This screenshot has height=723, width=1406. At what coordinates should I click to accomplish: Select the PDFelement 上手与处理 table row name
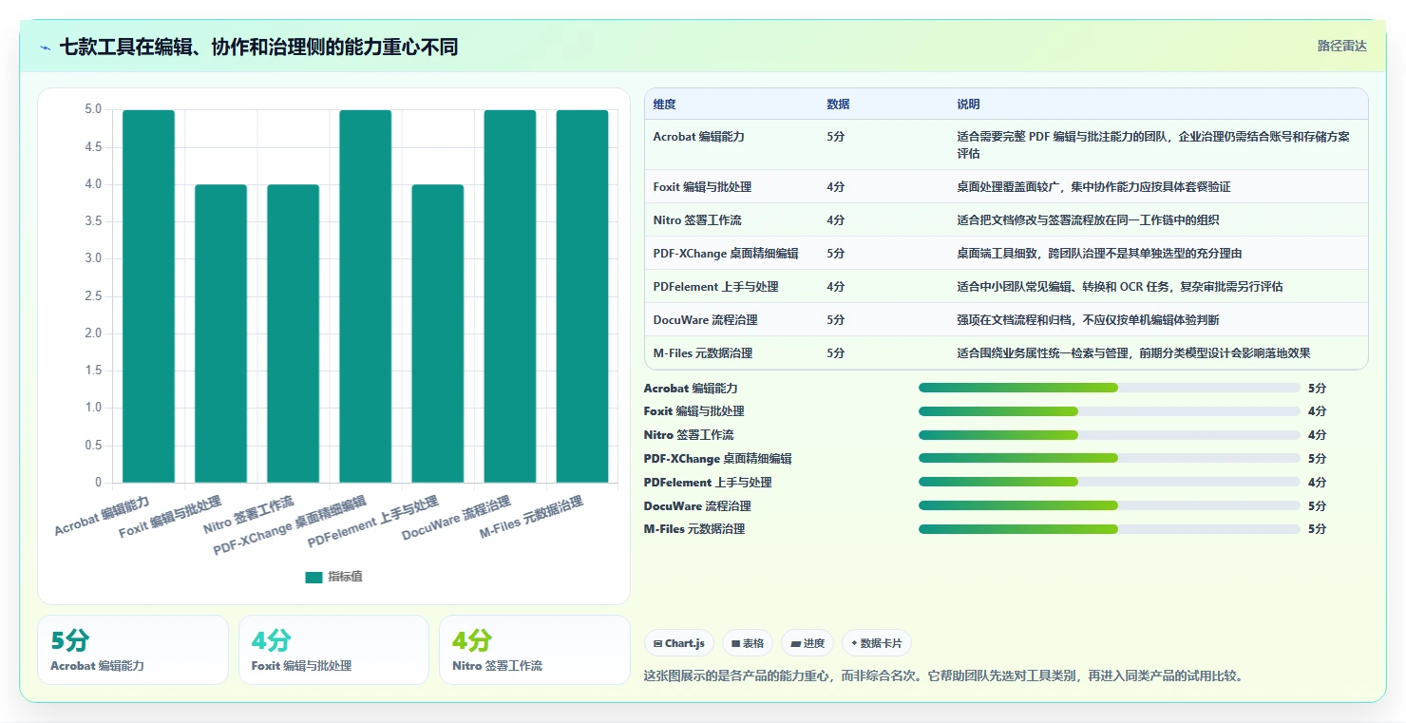pyautogui.click(x=715, y=287)
